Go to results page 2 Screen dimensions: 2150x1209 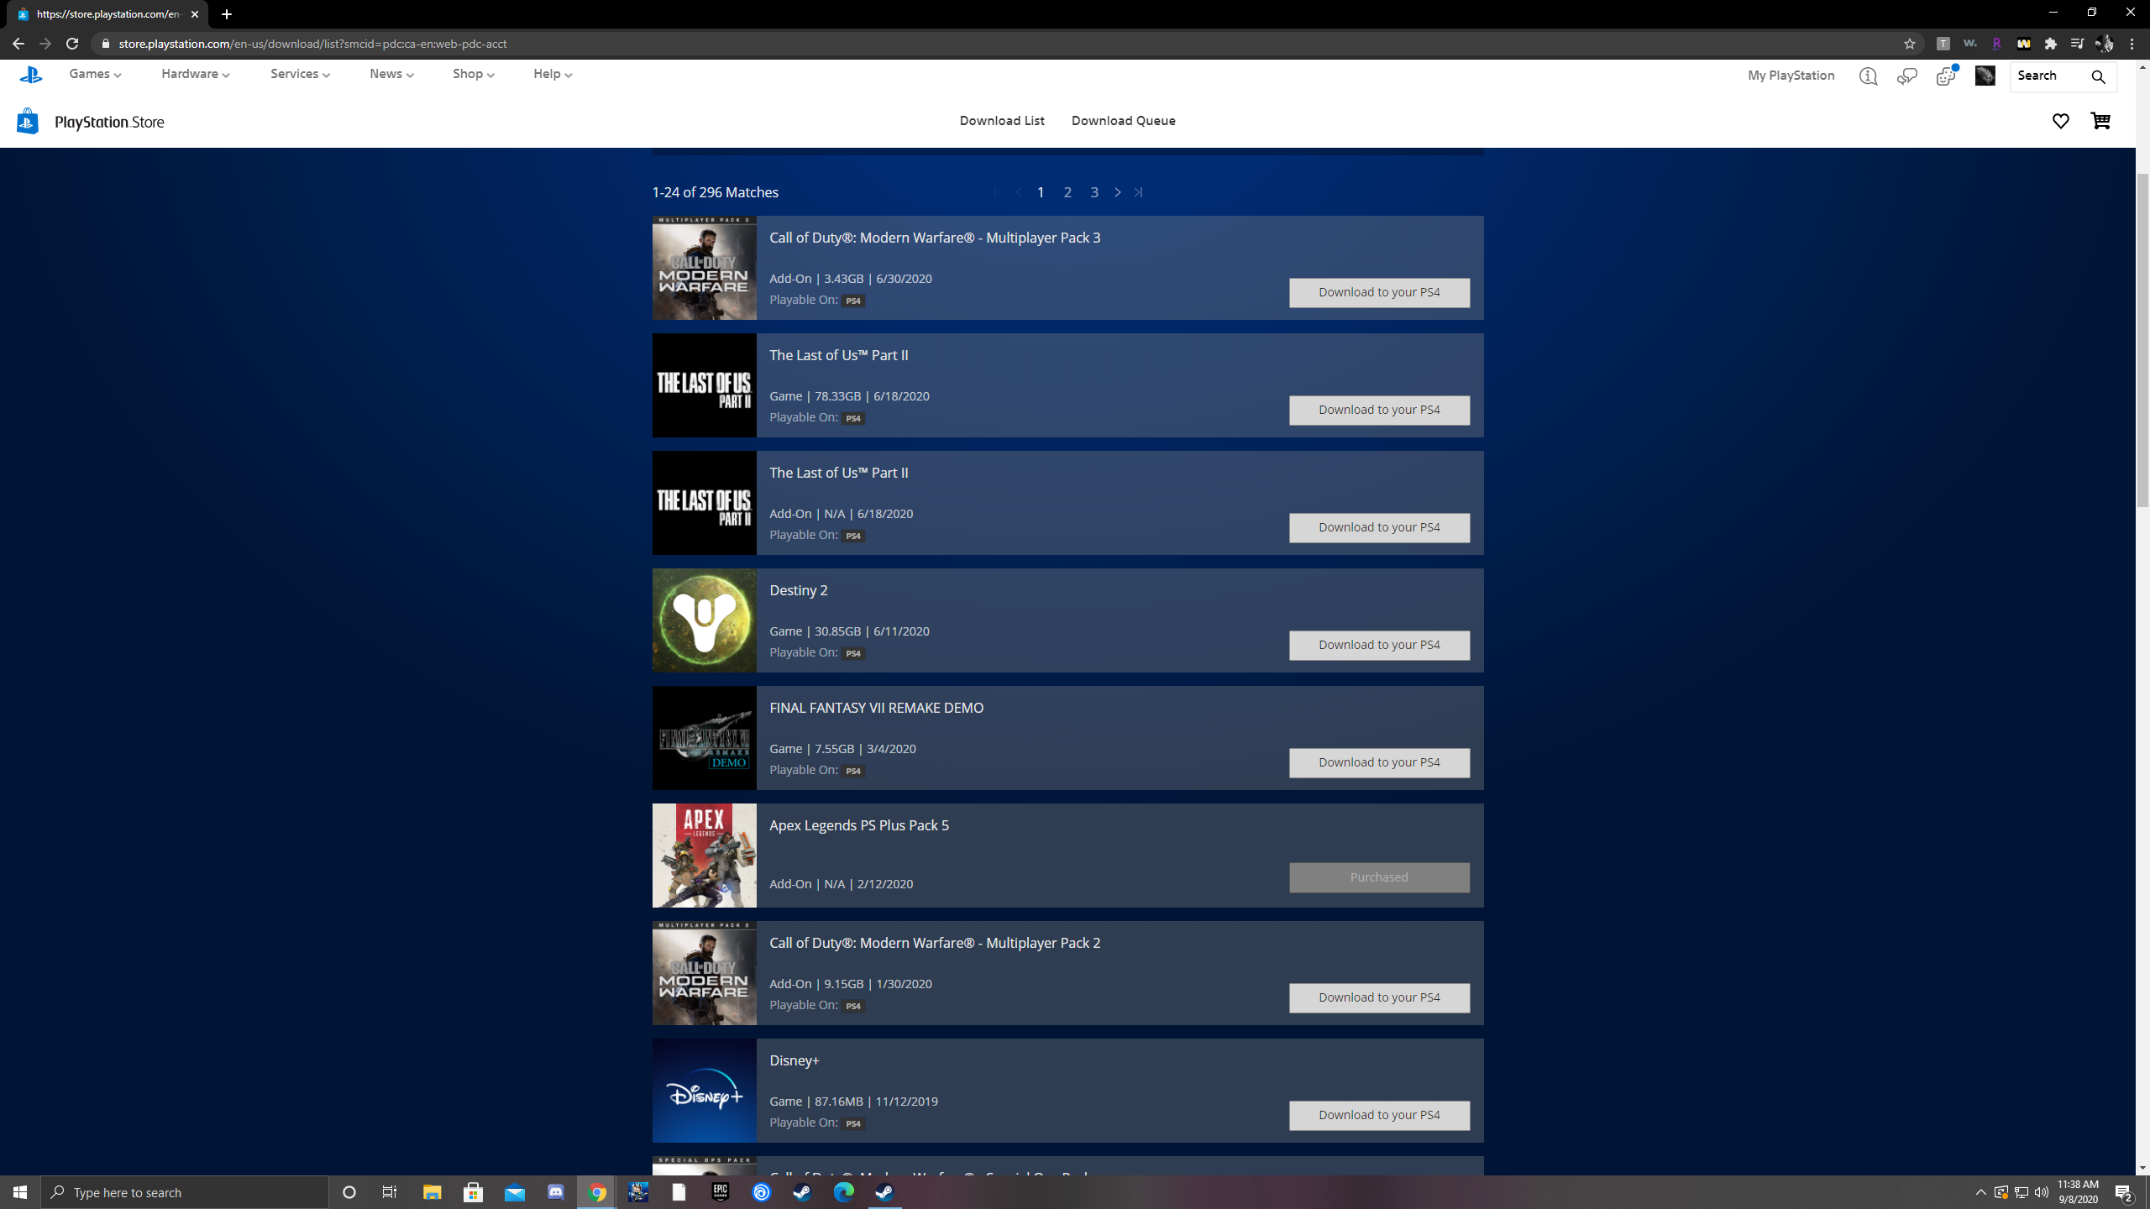tap(1067, 192)
